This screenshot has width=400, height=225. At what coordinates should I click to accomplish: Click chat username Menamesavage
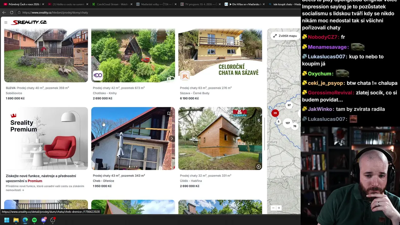[x=327, y=47]
